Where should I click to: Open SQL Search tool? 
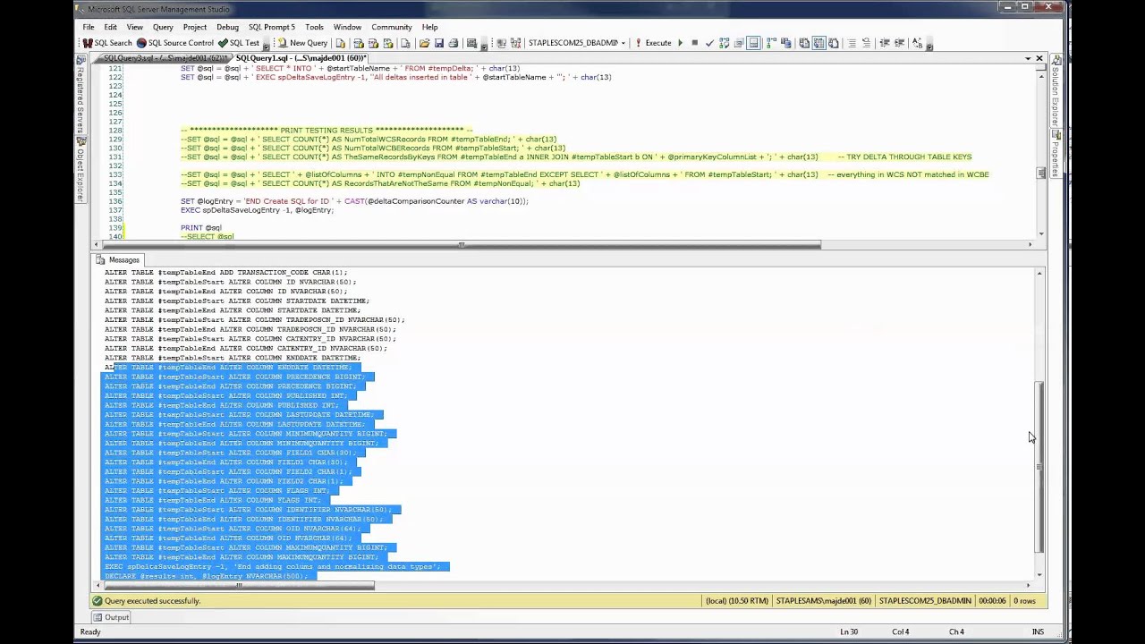pyautogui.click(x=107, y=43)
